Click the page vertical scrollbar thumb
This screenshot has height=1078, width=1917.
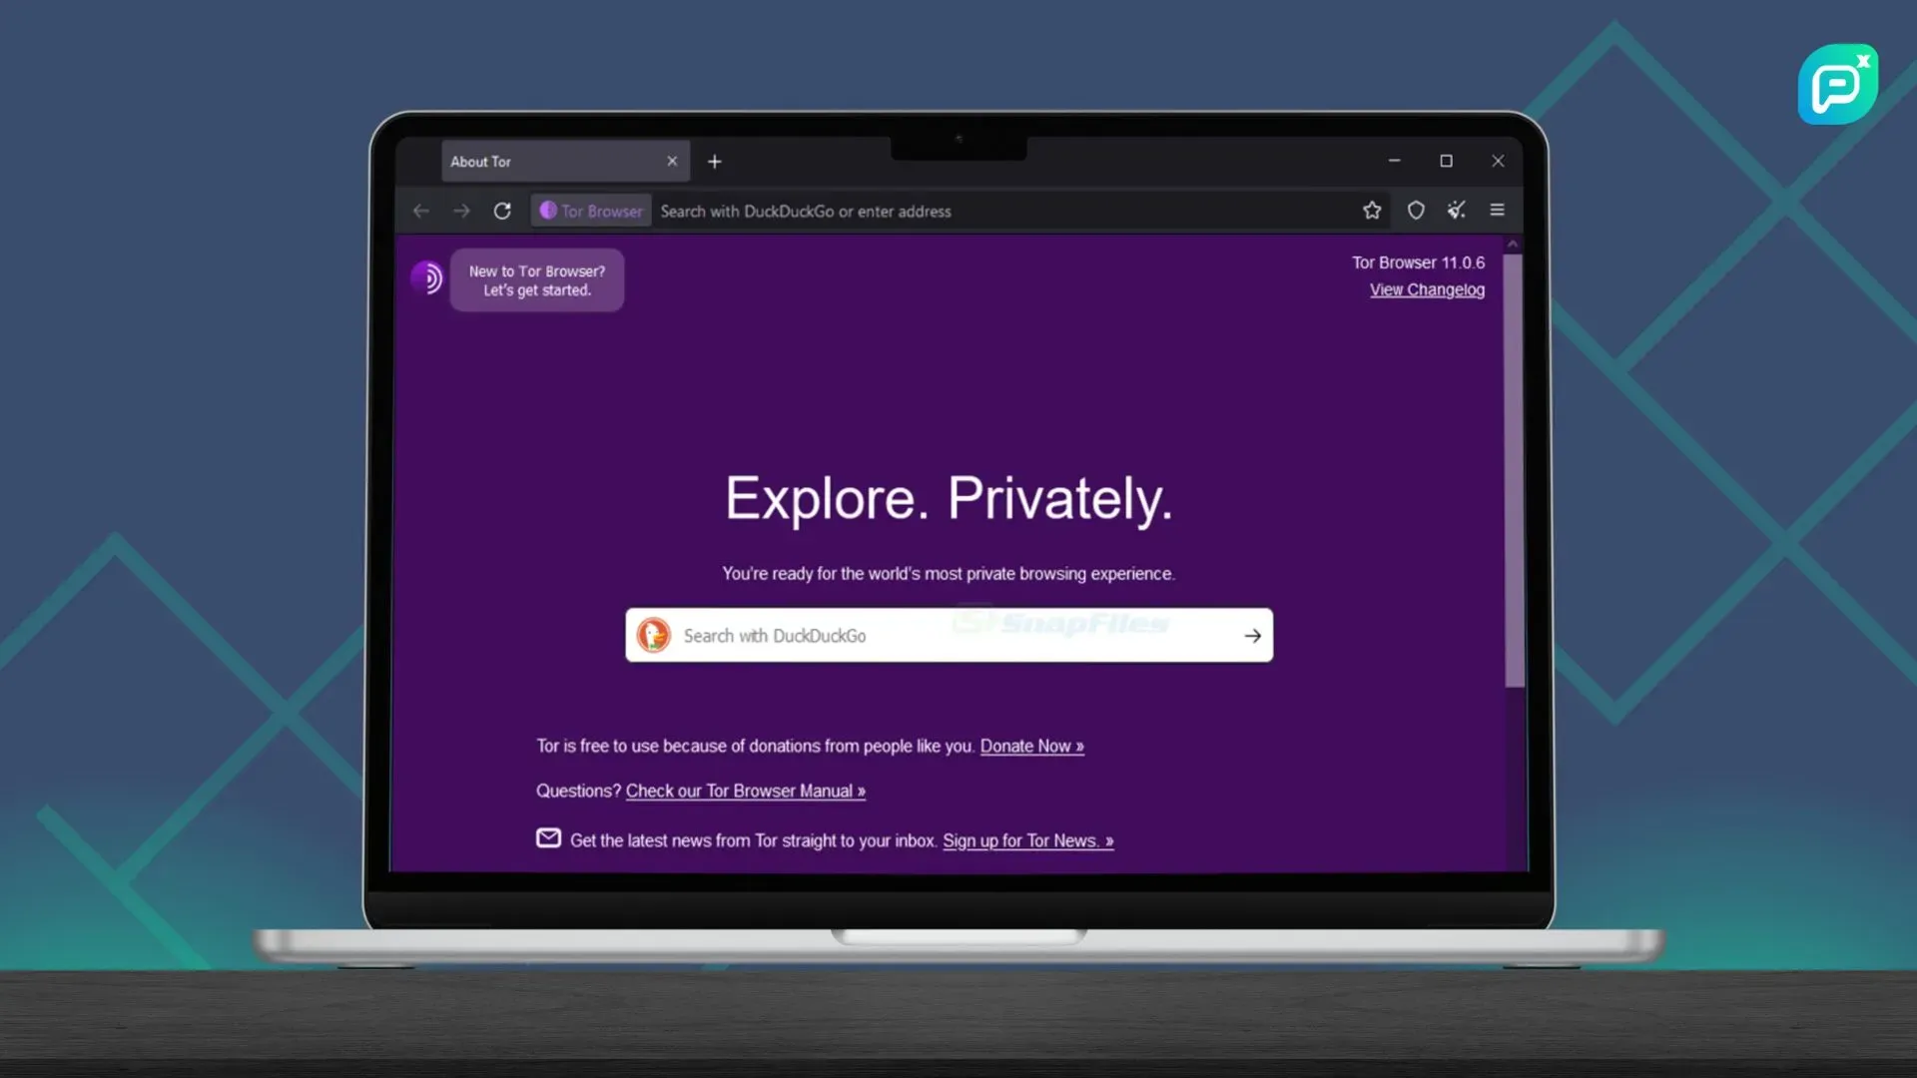(1514, 469)
